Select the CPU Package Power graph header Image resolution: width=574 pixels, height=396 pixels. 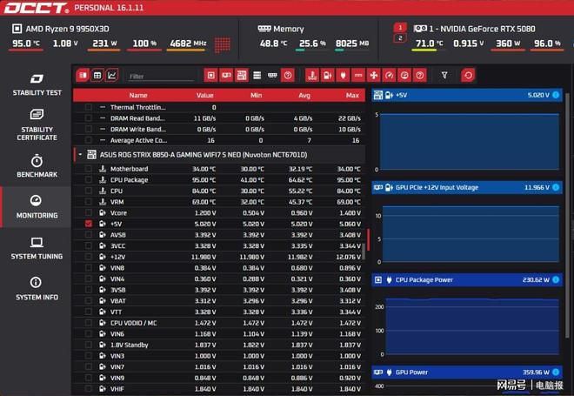467,280
